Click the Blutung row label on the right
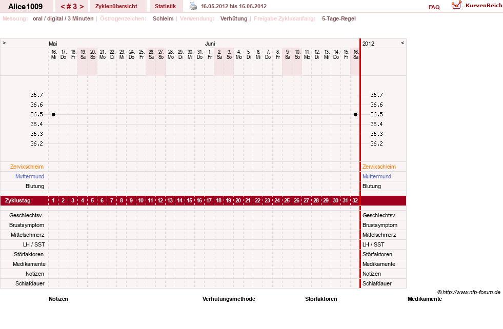 [371, 187]
